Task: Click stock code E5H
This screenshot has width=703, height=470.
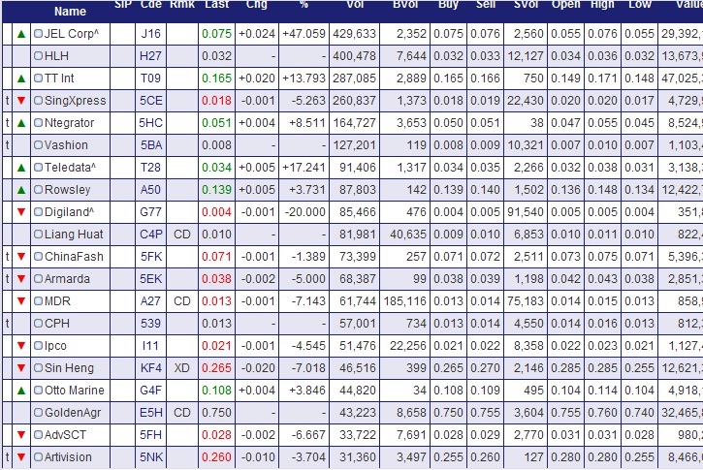Action: pos(150,413)
